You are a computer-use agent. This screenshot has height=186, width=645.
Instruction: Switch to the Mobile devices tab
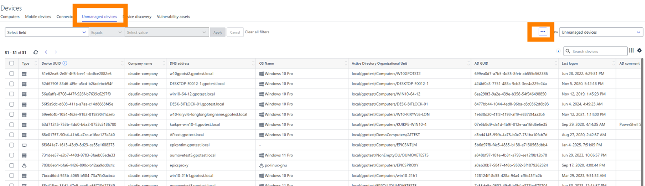tap(38, 16)
